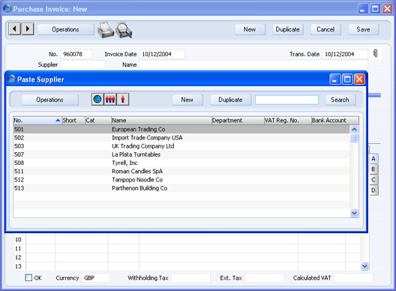Sort by the Name column header
The width and height of the screenshot is (396, 291).
(161, 120)
